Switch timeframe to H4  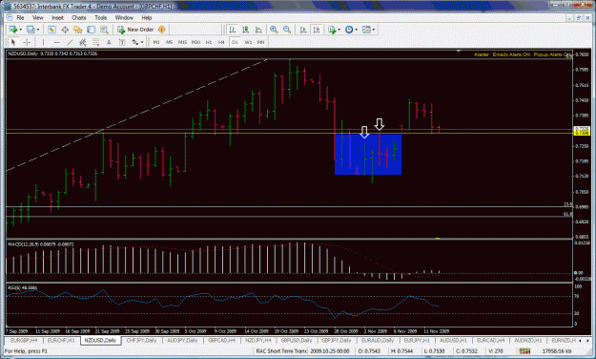coord(221,42)
